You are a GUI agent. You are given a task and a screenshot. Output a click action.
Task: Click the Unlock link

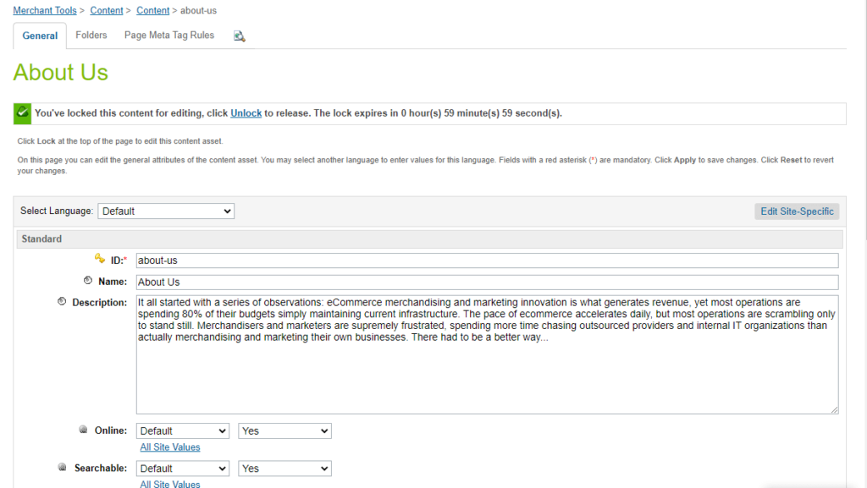246,113
